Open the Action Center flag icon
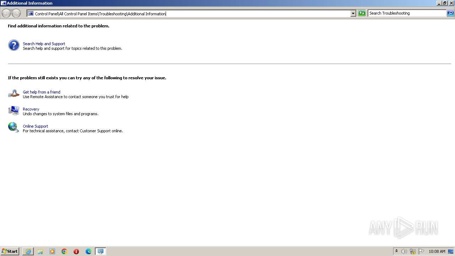Screen dimensions: 455x256 [421, 251]
